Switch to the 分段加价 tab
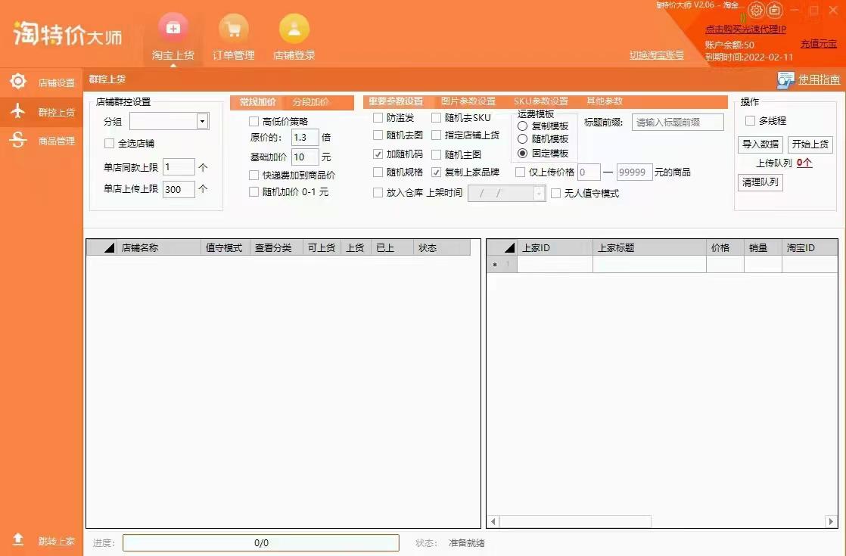Image resolution: width=846 pixels, height=556 pixels. (310, 102)
